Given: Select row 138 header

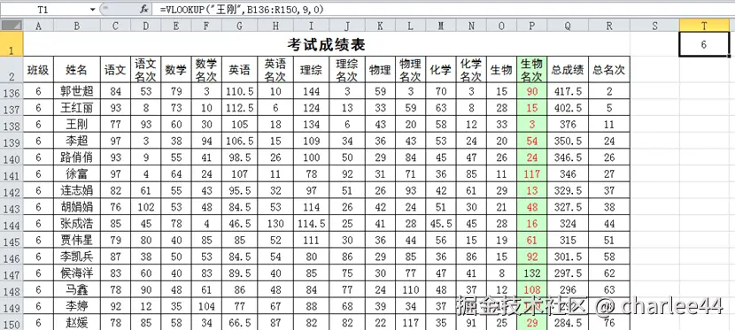Looking at the screenshot, I should 12,125.
